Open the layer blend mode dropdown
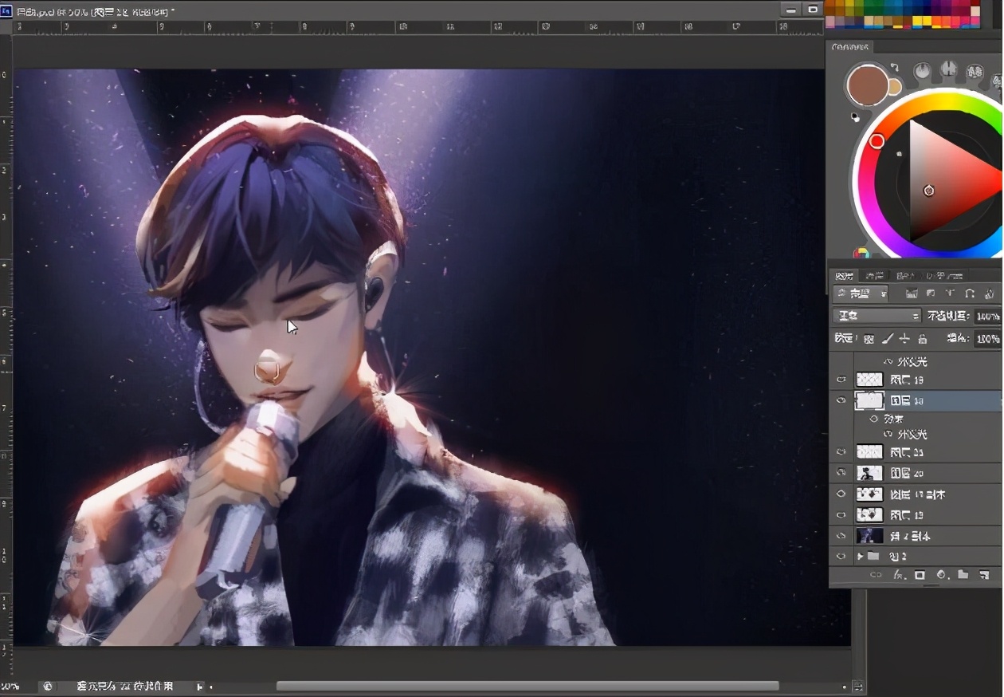 tap(877, 317)
